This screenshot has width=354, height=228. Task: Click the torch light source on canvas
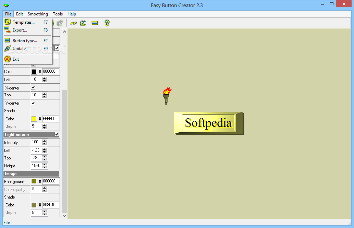pyautogui.click(x=167, y=96)
